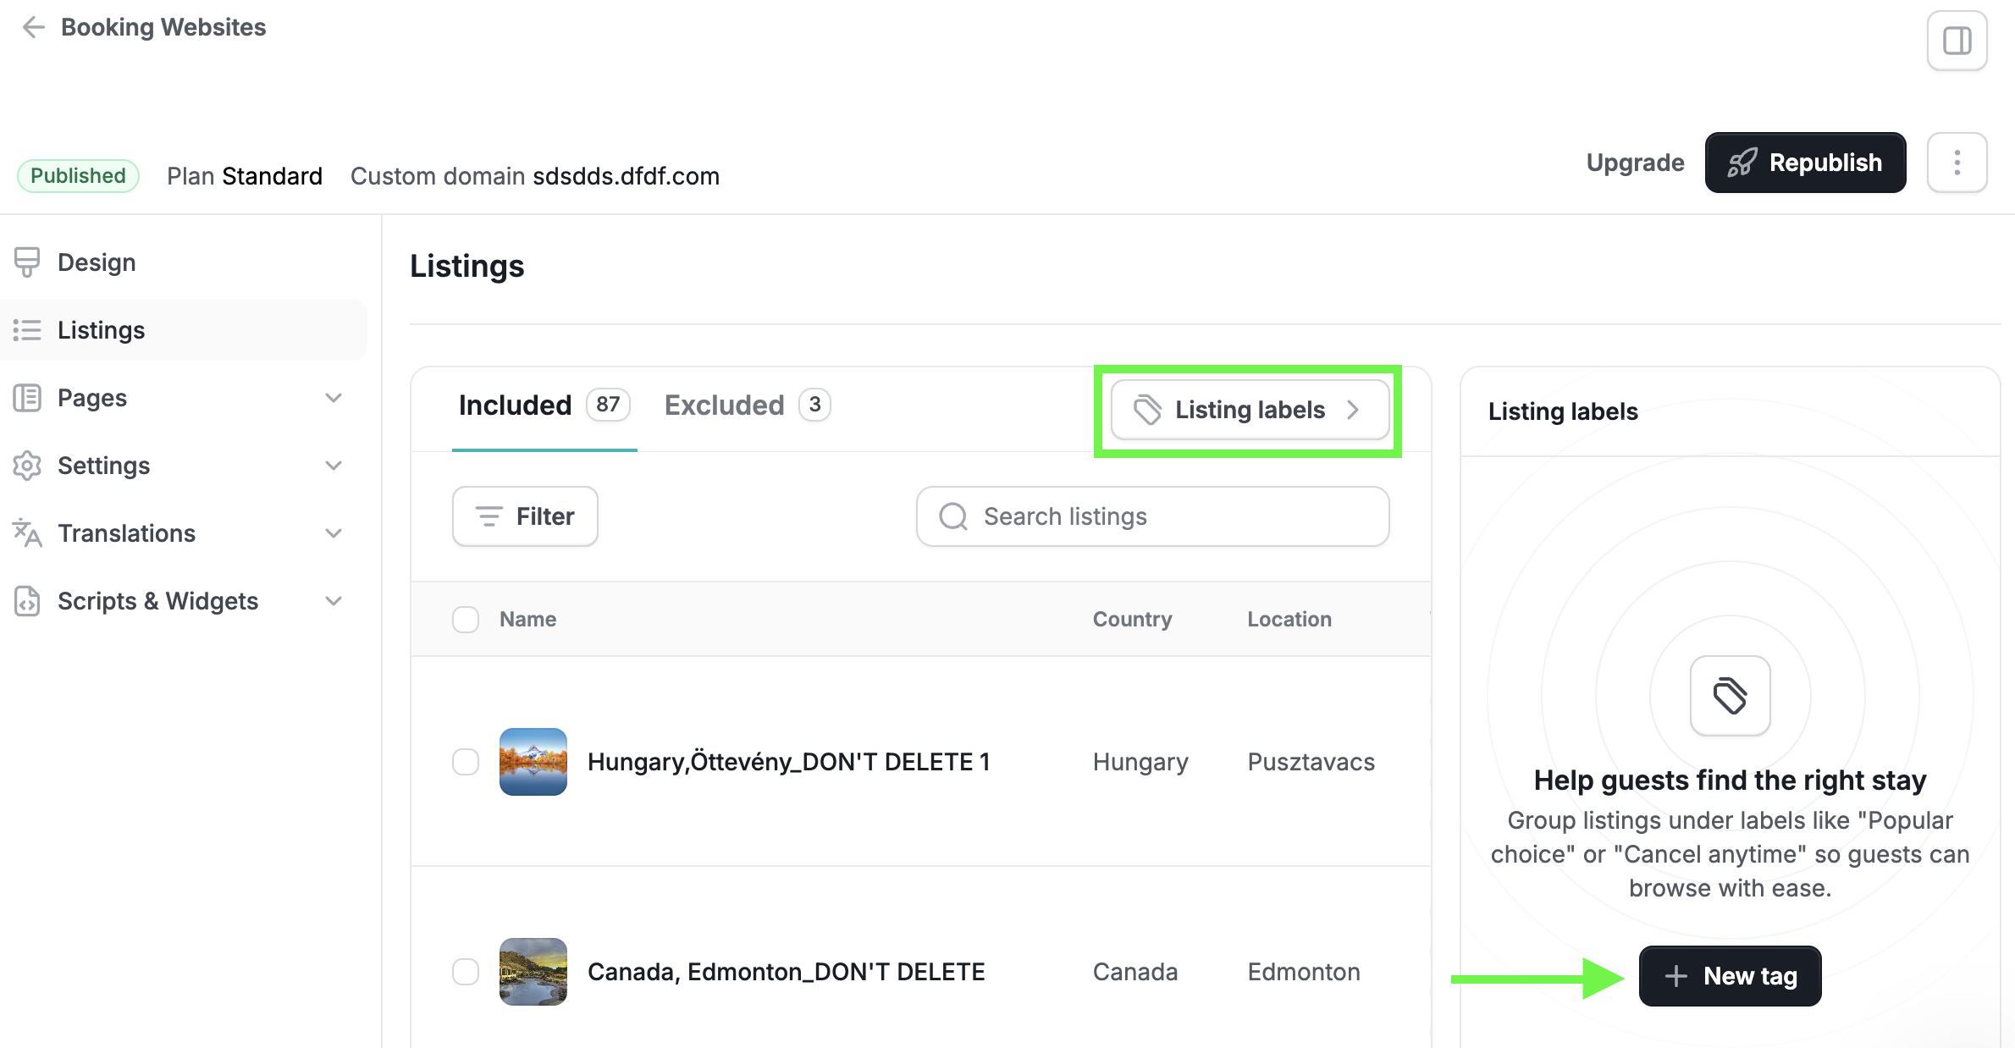Viewport: 2015px width, 1048px height.
Task: Click the Translations language icon
Action: (27, 533)
